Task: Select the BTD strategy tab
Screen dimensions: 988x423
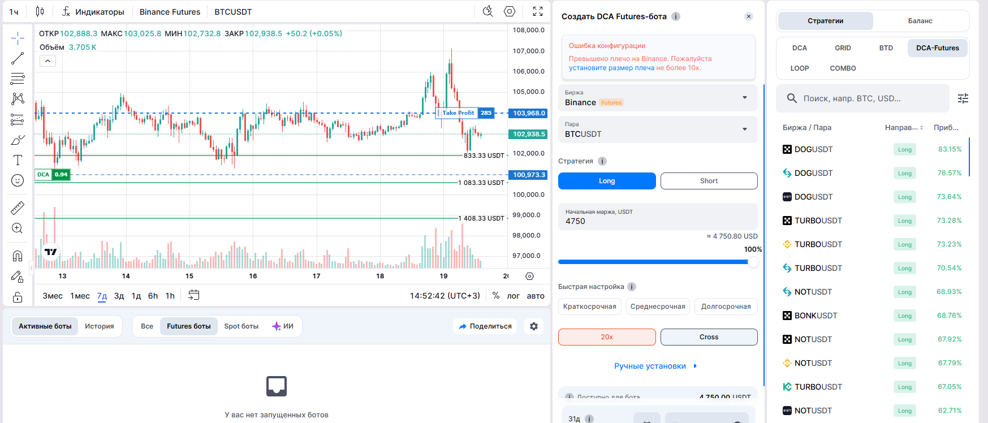Action: 886,48
